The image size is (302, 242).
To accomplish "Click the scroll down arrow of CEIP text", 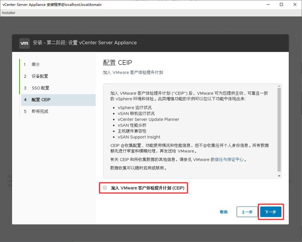I will pos(279,176).
